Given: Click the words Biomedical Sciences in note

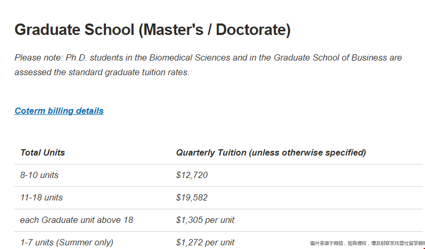Looking at the screenshot, I should [x=190, y=58].
